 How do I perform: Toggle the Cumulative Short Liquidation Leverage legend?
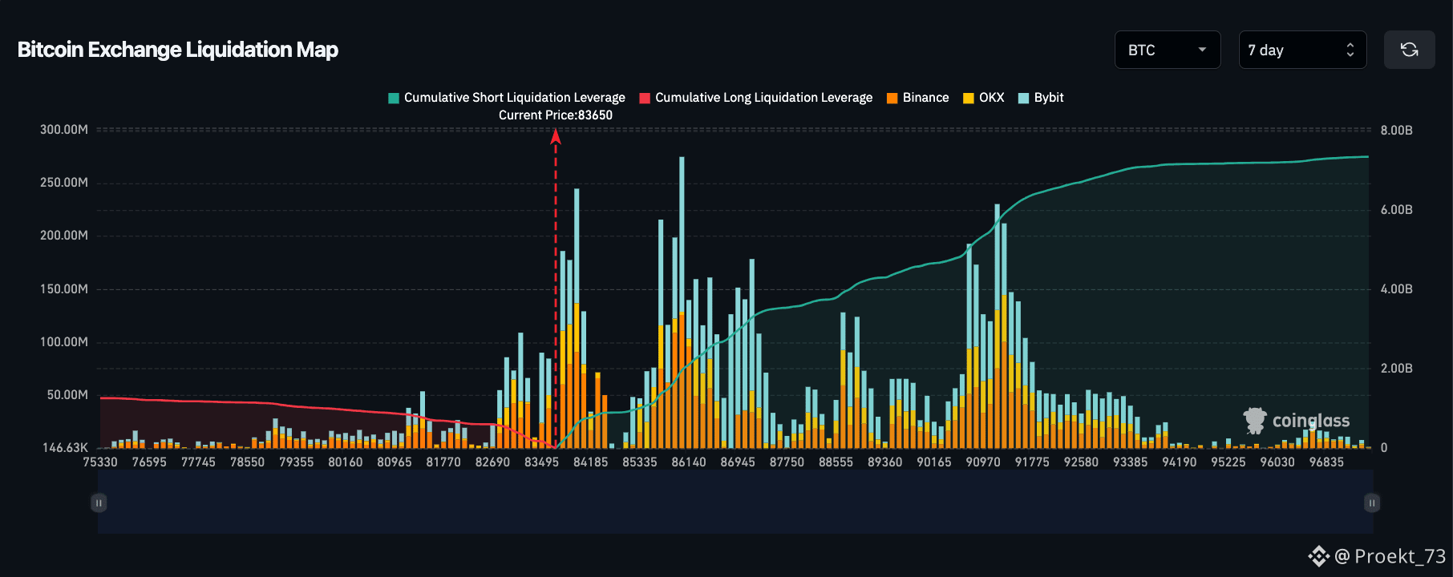[507, 98]
